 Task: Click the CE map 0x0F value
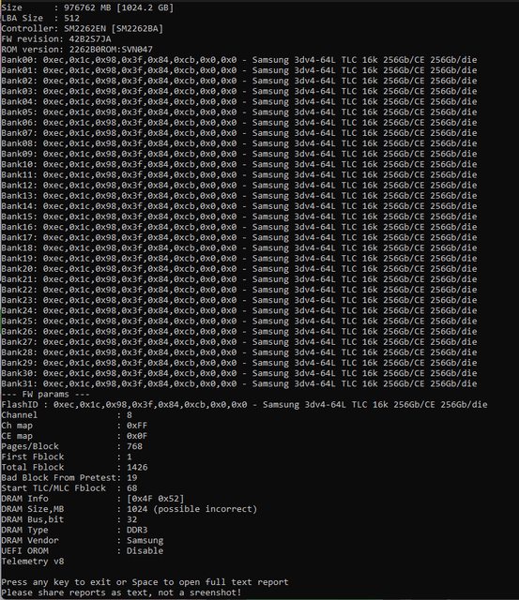[137, 436]
